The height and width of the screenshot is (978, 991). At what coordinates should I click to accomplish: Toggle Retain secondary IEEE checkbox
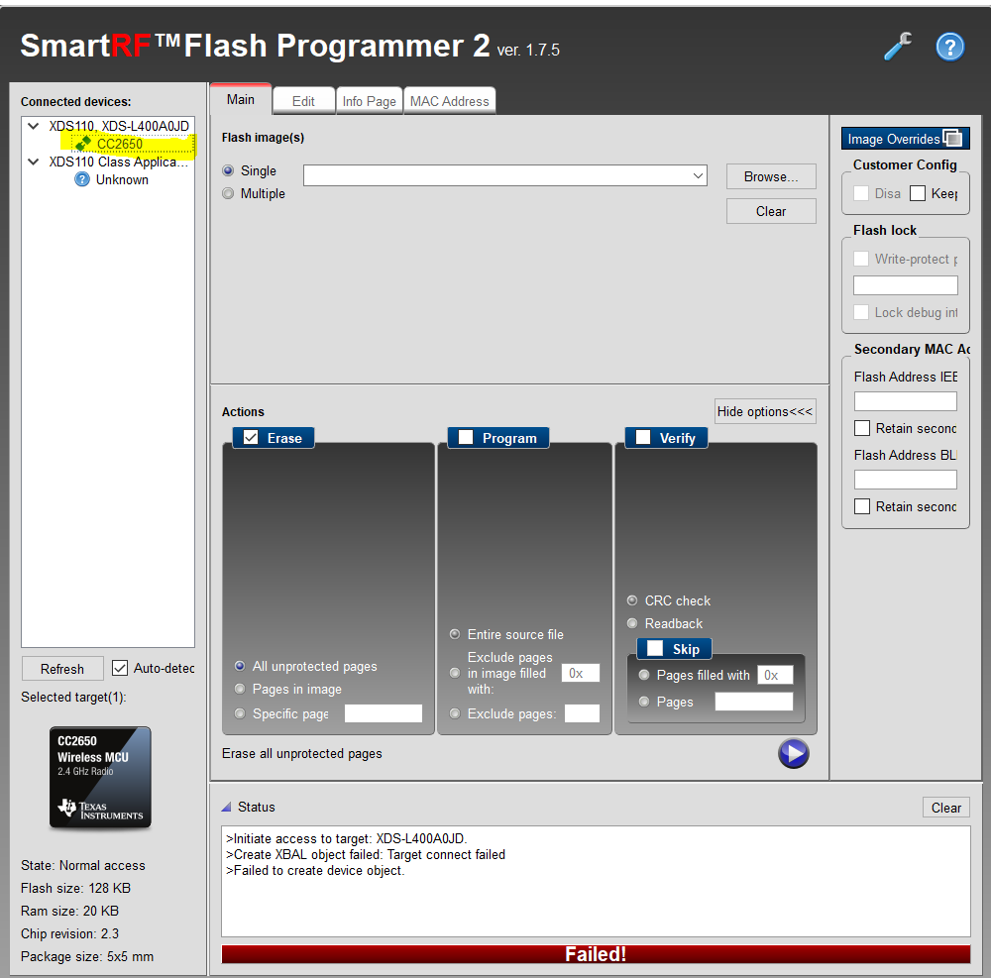coord(862,428)
